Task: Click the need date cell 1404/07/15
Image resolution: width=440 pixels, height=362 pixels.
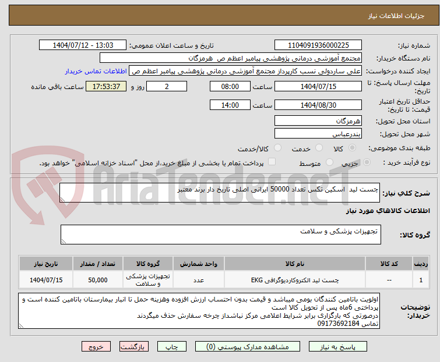Action: click(x=46, y=280)
